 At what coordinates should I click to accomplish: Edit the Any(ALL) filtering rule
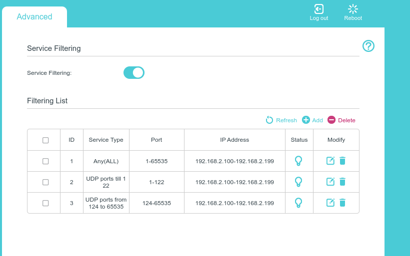[330, 161]
